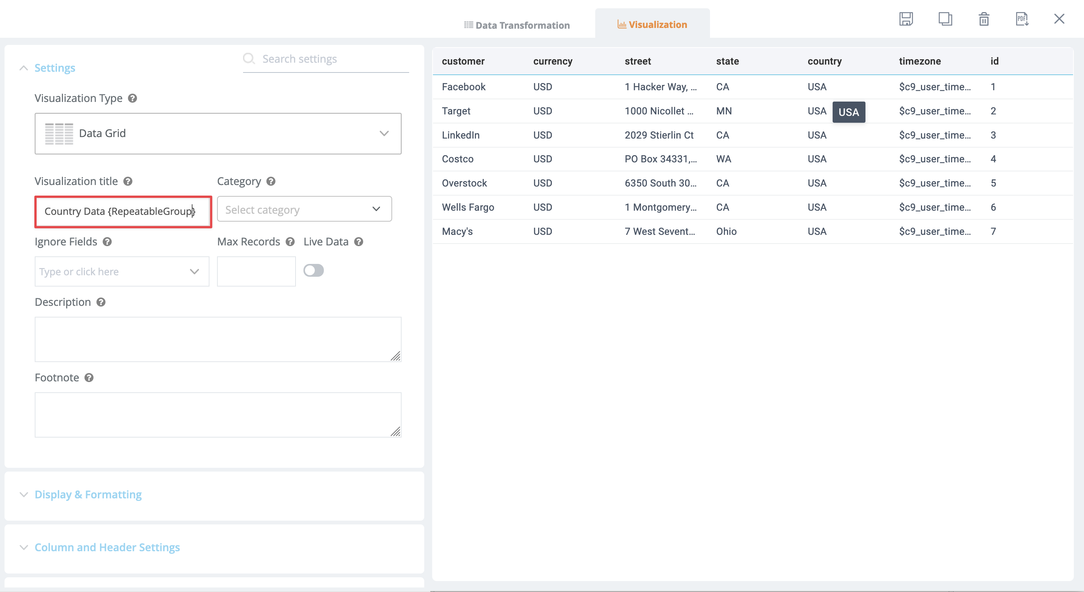Image resolution: width=1084 pixels, height=592 pixels.
Task: Expand Column and Header Settings
Action: pos(107,547)
